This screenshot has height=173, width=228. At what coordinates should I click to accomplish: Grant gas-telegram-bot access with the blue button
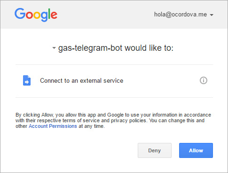(196, 150)
